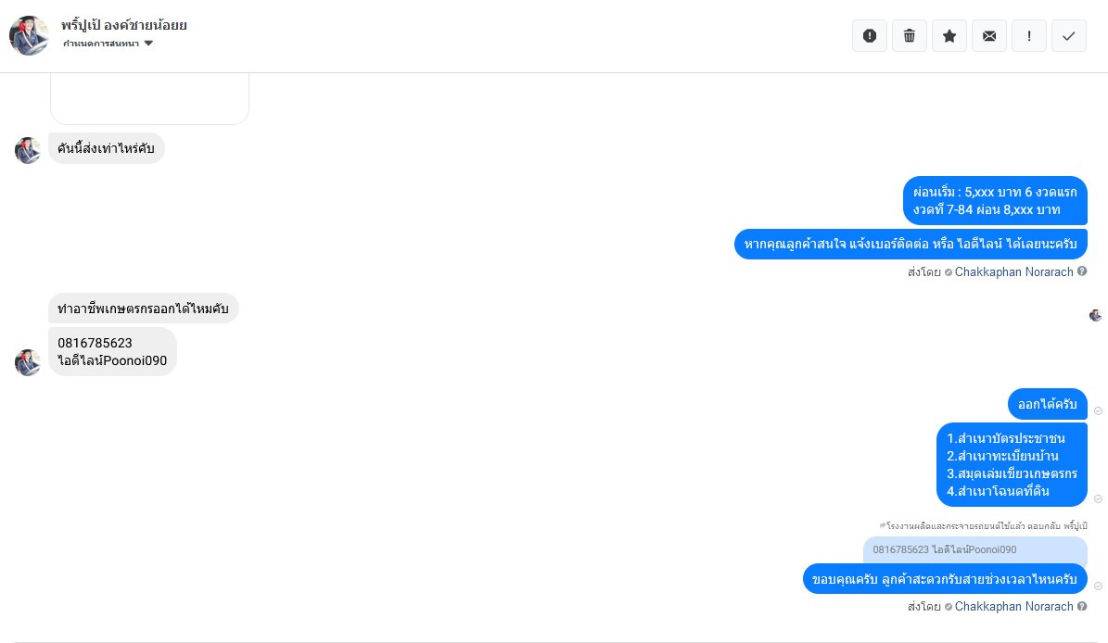Open help icon beside top Chakkaphan Norarach

tap(1082, 271)
